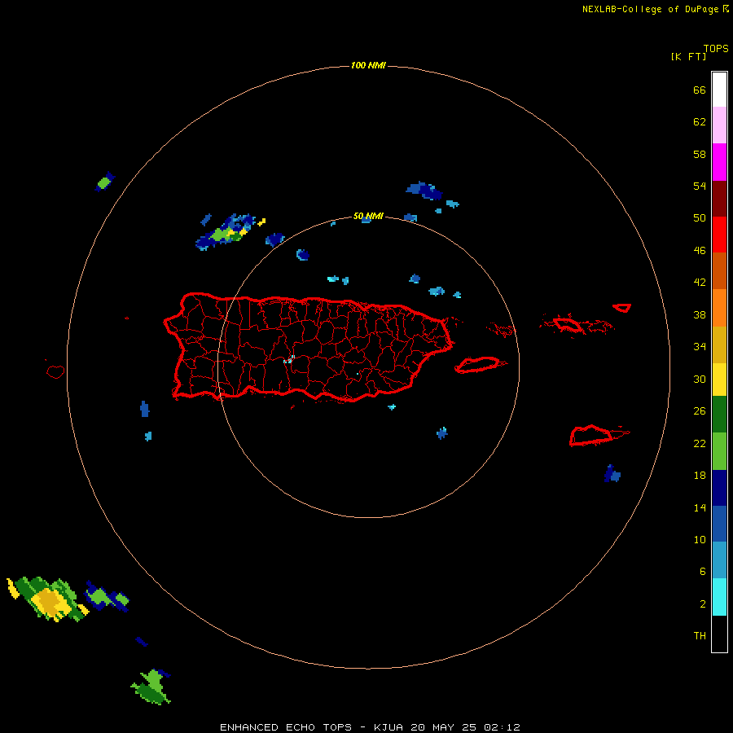Click the "14" legend value
Viewport: 733px width, 733px height.
(700, 507)
